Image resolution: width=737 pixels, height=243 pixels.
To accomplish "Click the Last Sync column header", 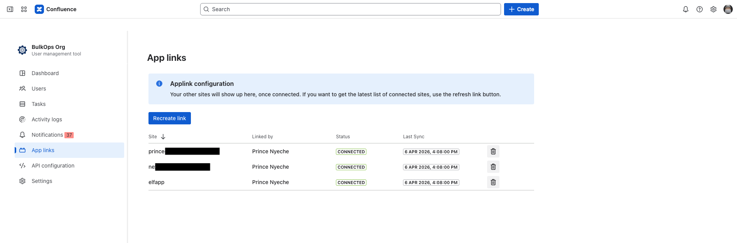I will pyautogui.click(x=413, y=137).
